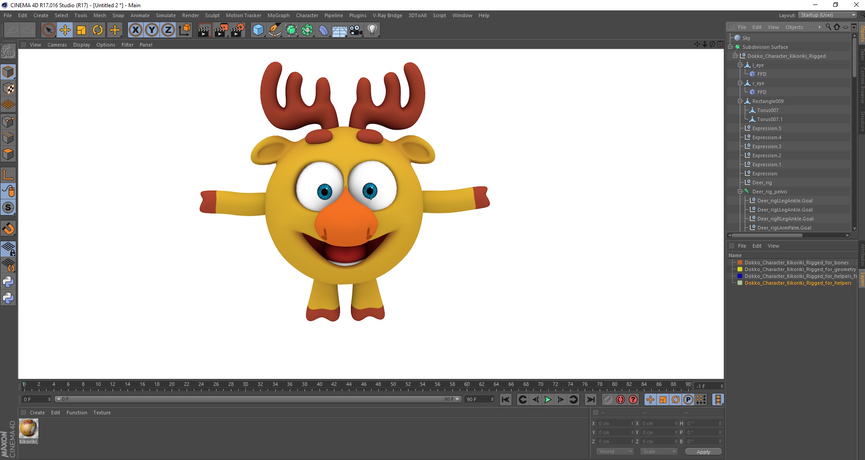Click frame 44 on the timeline ruler

tap(349, 385)
